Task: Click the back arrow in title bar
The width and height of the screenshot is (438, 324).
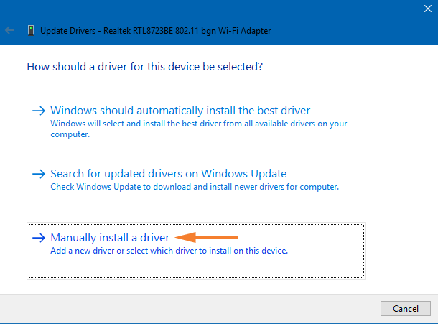Action: pyautogui.click(x=10, y=31)
